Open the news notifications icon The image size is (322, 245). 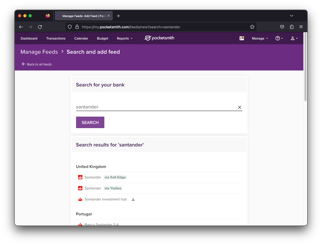[x=241, y=38]
